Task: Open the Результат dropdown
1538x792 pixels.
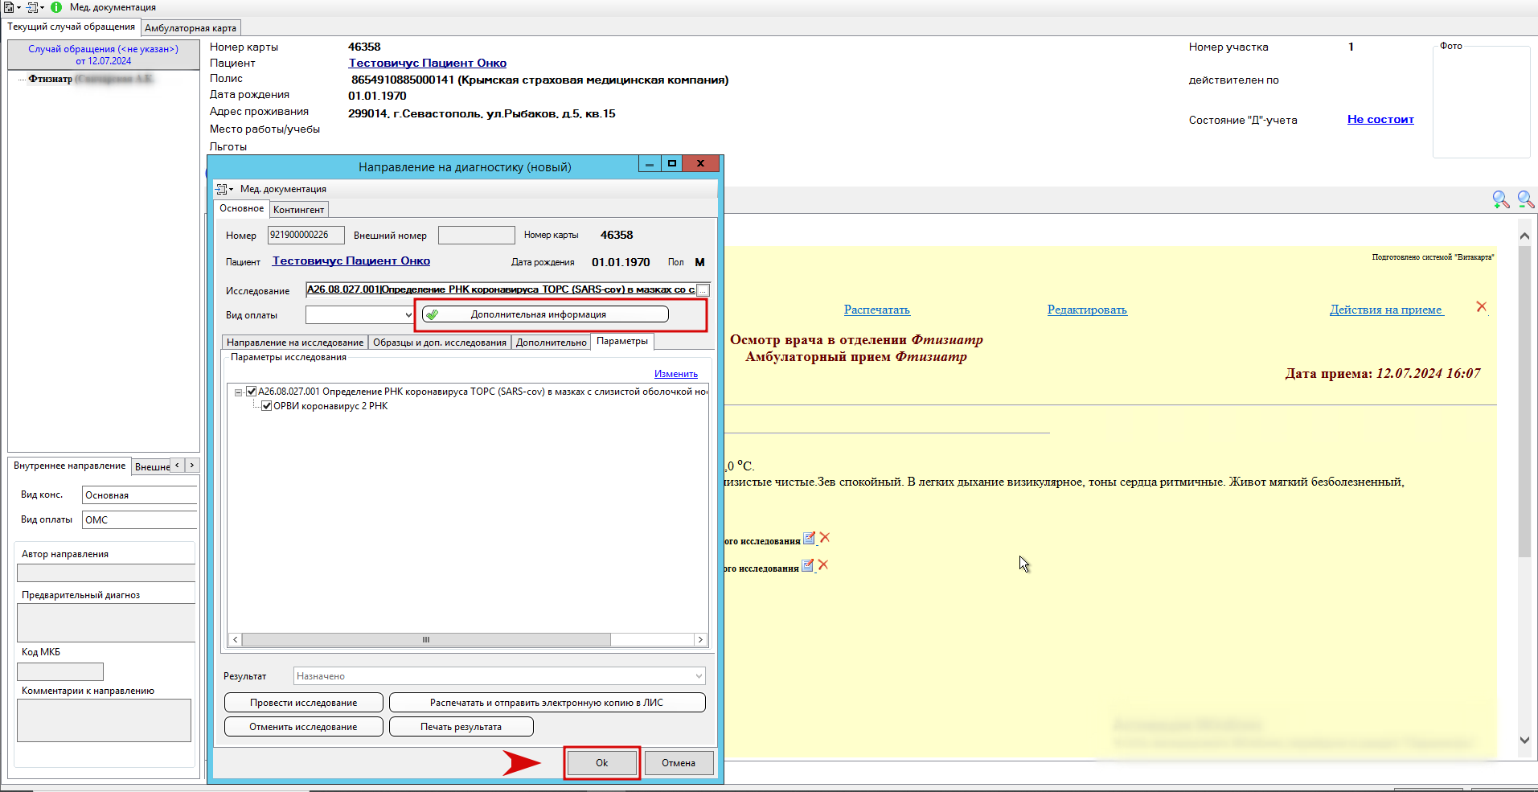Action: point(699,676)
